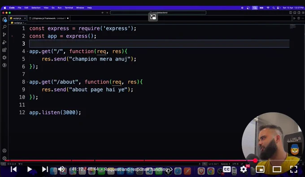The image size is (305, 177).
Task: Play the video
Action: (29, 169)
